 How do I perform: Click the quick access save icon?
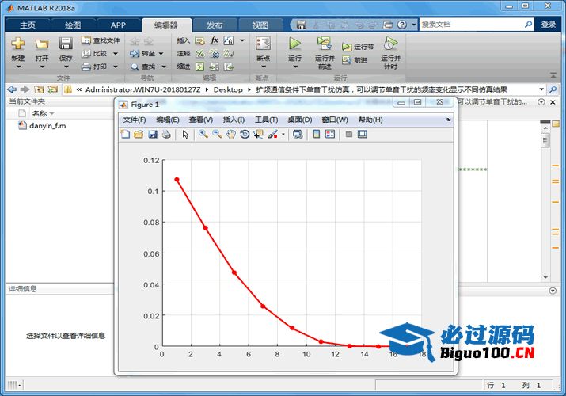pyautogui.click(x=302, y=25)
